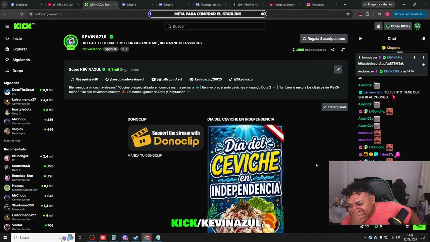430x242 pixels.
Task: Switch to the Apuestas deportivas tab
Action: [x=285, y=5]
